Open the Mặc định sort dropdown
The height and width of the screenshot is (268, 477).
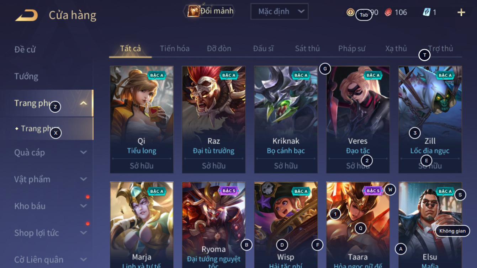coord(279,12)
